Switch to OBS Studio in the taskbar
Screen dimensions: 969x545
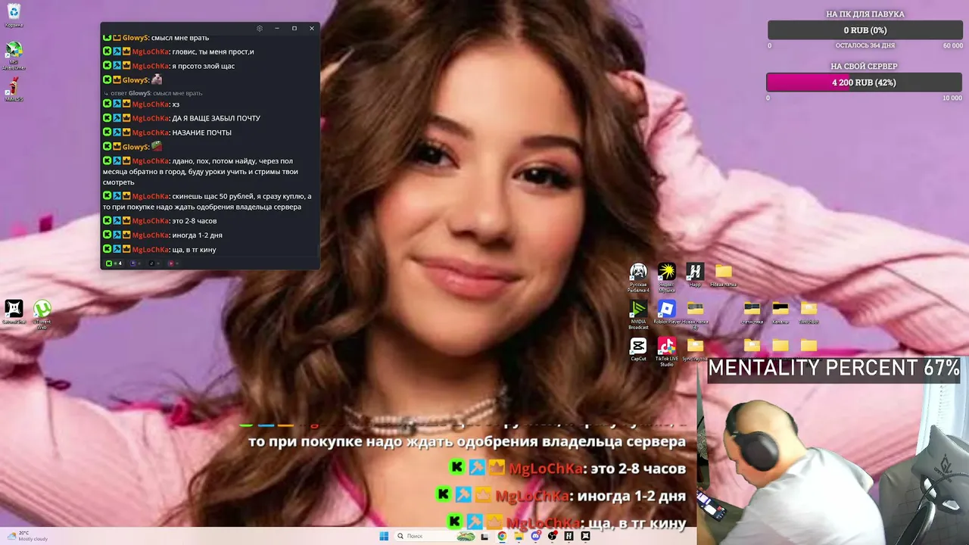[552, 536]
